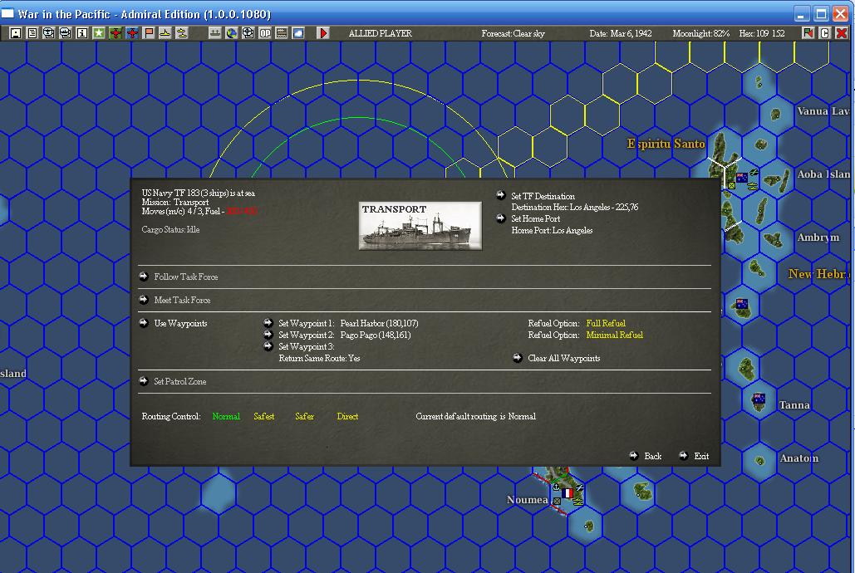Select Safest routing control
Image resolution: width=855 pixels, height=573 pixels.
pos(264,417)
